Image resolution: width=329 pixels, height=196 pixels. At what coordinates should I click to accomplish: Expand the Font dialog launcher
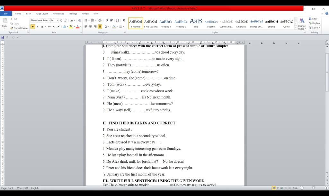click(x=81, y=32)
